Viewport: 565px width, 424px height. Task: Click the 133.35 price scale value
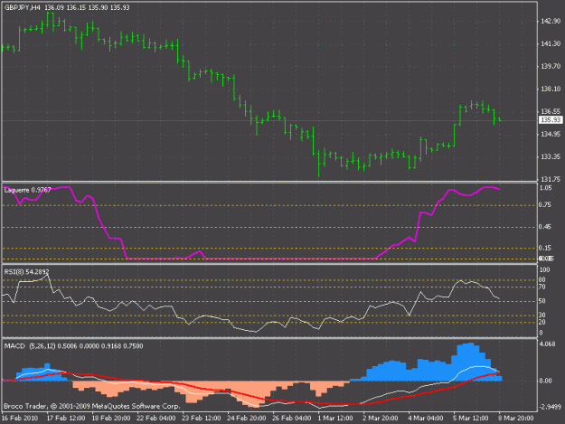coord(551,156)
